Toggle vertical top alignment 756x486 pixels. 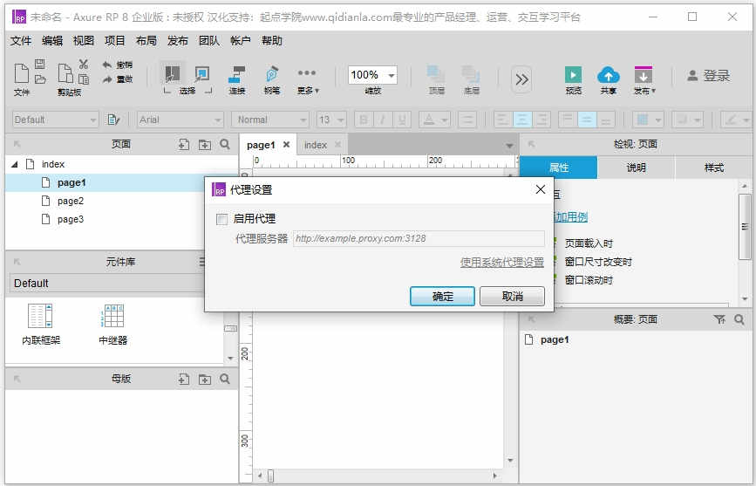[x=568, y=120]
